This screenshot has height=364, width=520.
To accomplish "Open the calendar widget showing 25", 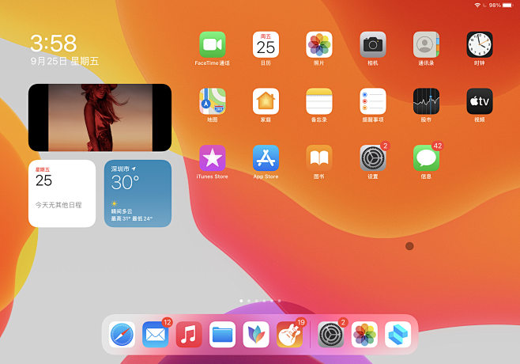I will coord(62,194).
